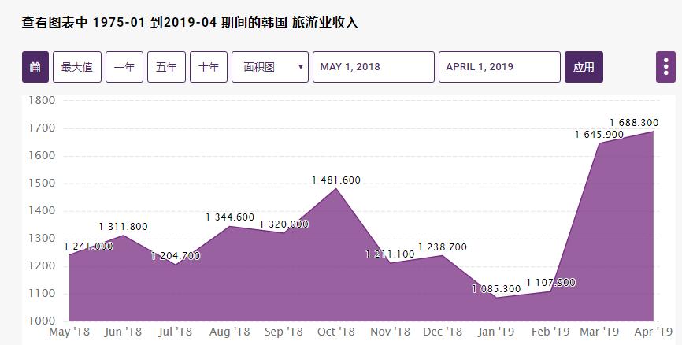Select the 1 320.000 data label

tap(284, 224)
